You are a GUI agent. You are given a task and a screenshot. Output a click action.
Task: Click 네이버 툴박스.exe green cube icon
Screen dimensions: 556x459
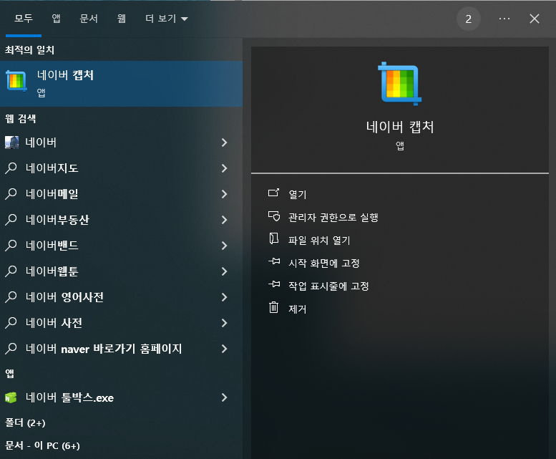(x=11, y=397)
